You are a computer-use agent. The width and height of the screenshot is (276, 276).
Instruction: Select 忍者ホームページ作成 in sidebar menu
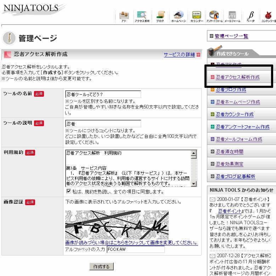click(238, 102)
